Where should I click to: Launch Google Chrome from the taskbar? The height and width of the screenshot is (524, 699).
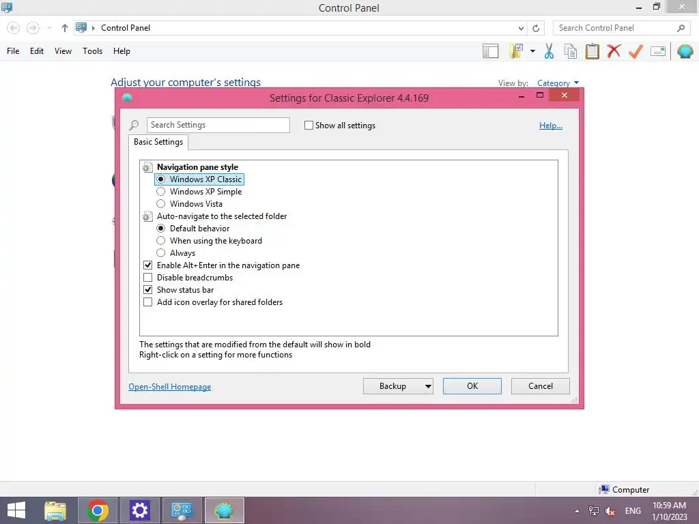[98, 510]
